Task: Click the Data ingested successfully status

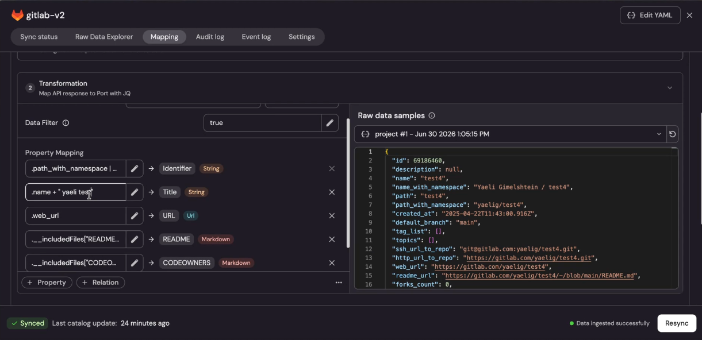Action: (x=609, y=323)
